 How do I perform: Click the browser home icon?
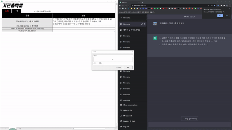[x=128, y=5]
